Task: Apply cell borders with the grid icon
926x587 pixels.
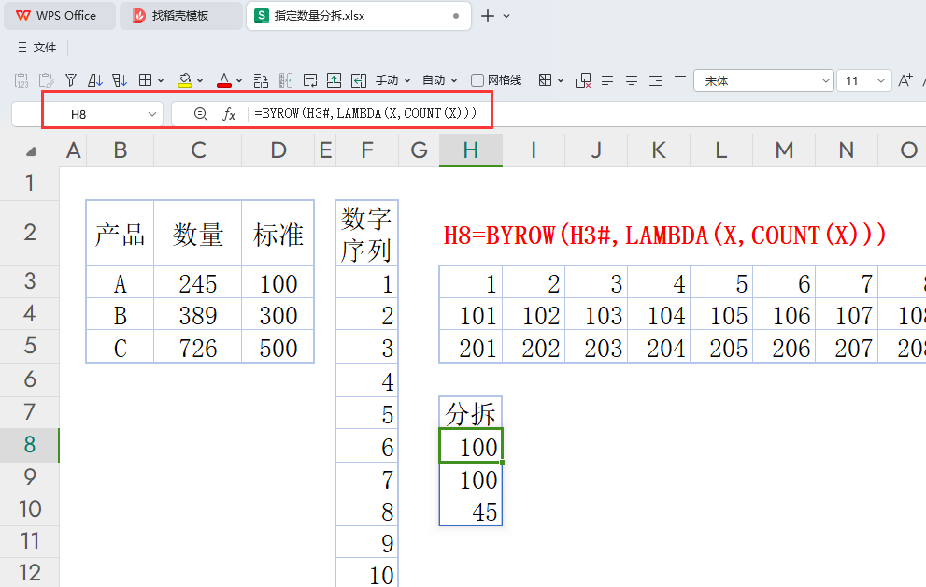Action: (x=145, y=80)
